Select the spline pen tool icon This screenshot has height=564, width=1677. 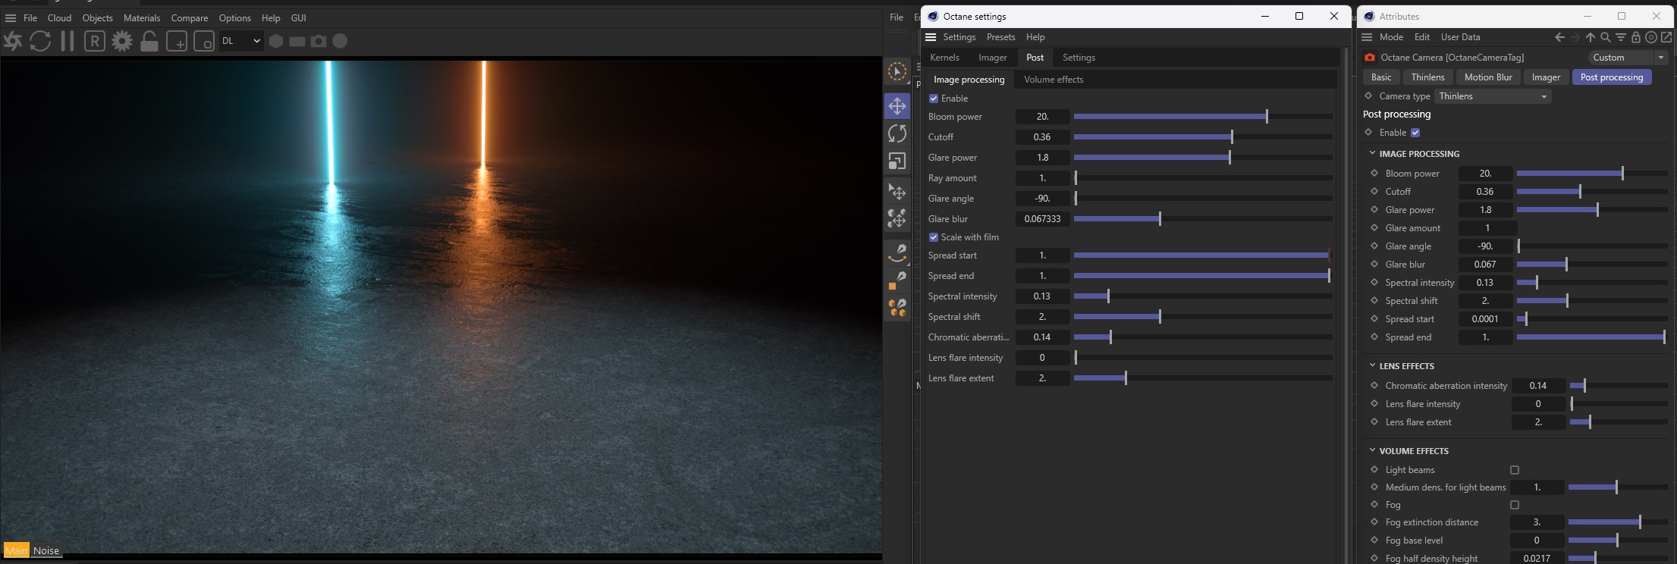pyautogui.click(x=897, y=252)
